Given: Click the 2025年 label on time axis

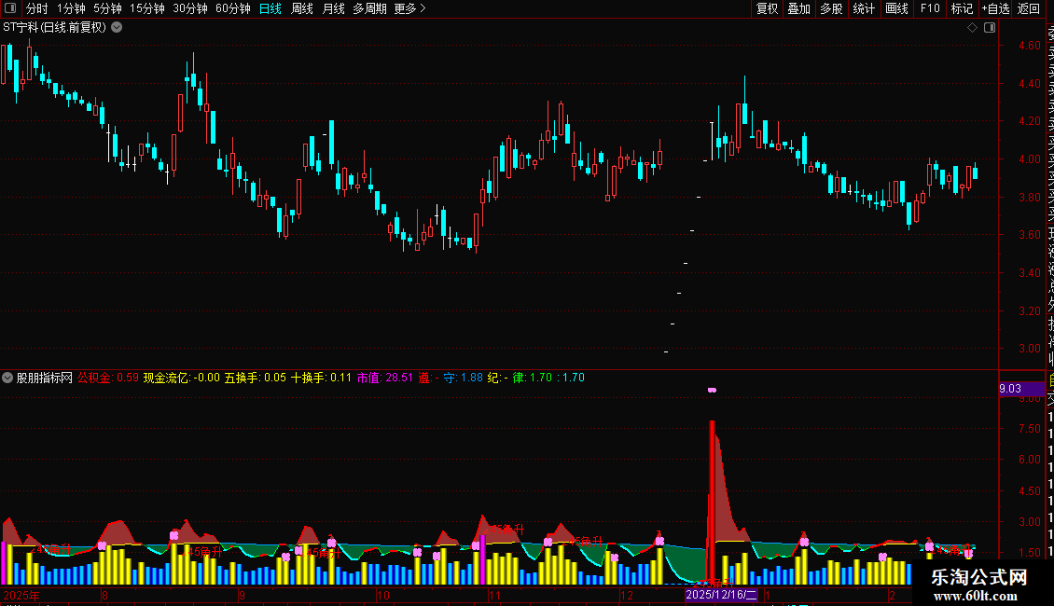Looking at the screenshot, I should coord(21,595).
